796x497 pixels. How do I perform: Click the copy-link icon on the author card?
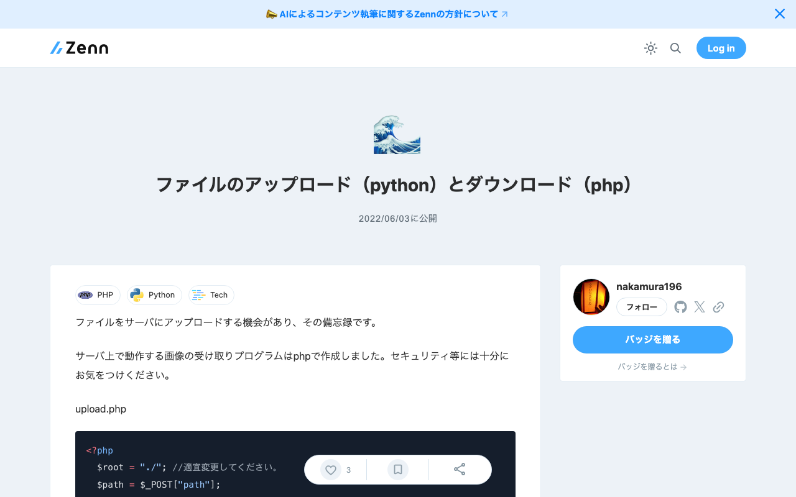718,306
